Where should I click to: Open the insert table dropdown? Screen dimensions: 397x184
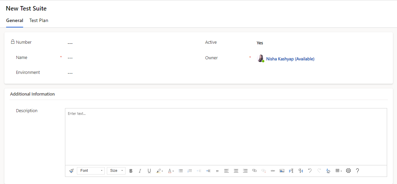[x=338, y=171]
